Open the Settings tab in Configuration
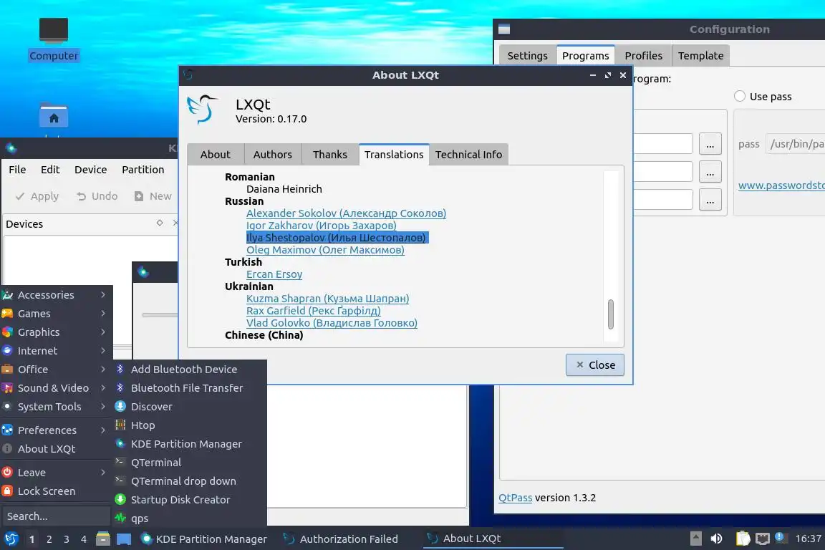This screenshot has height=550, width=825. (x=527, y=56)
